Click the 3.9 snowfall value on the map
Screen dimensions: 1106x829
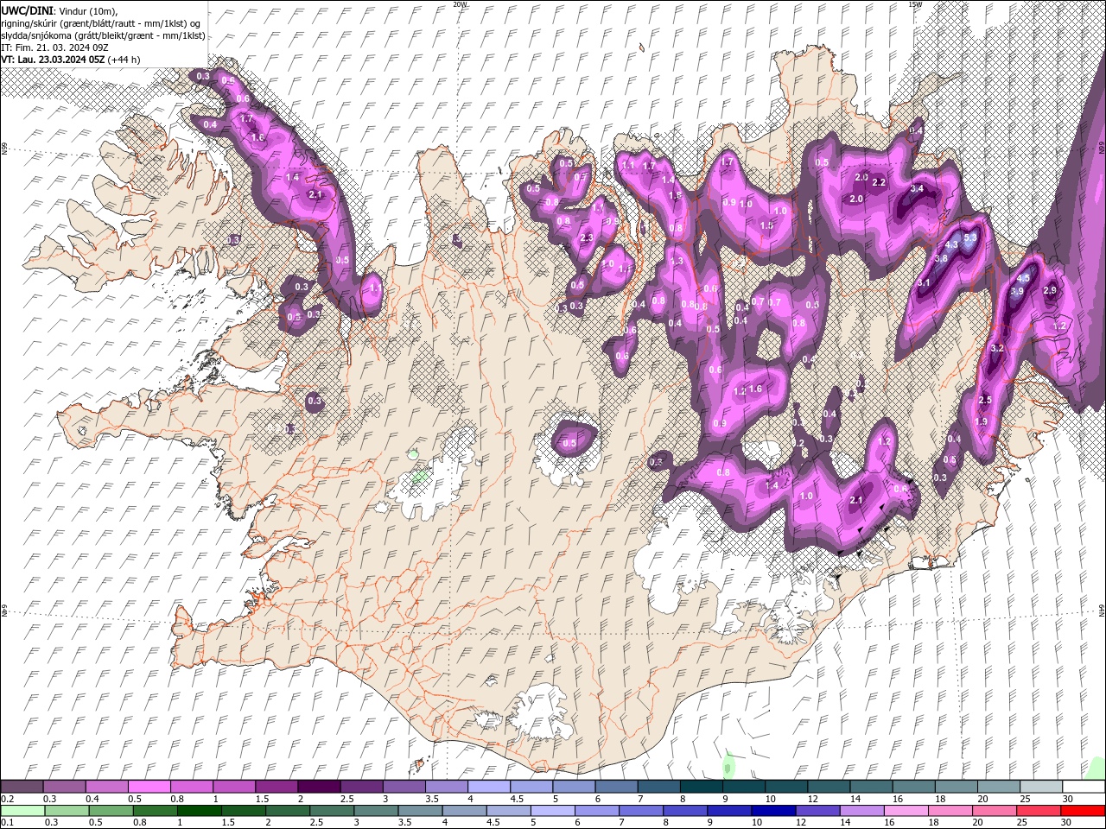pos(1017,291)
